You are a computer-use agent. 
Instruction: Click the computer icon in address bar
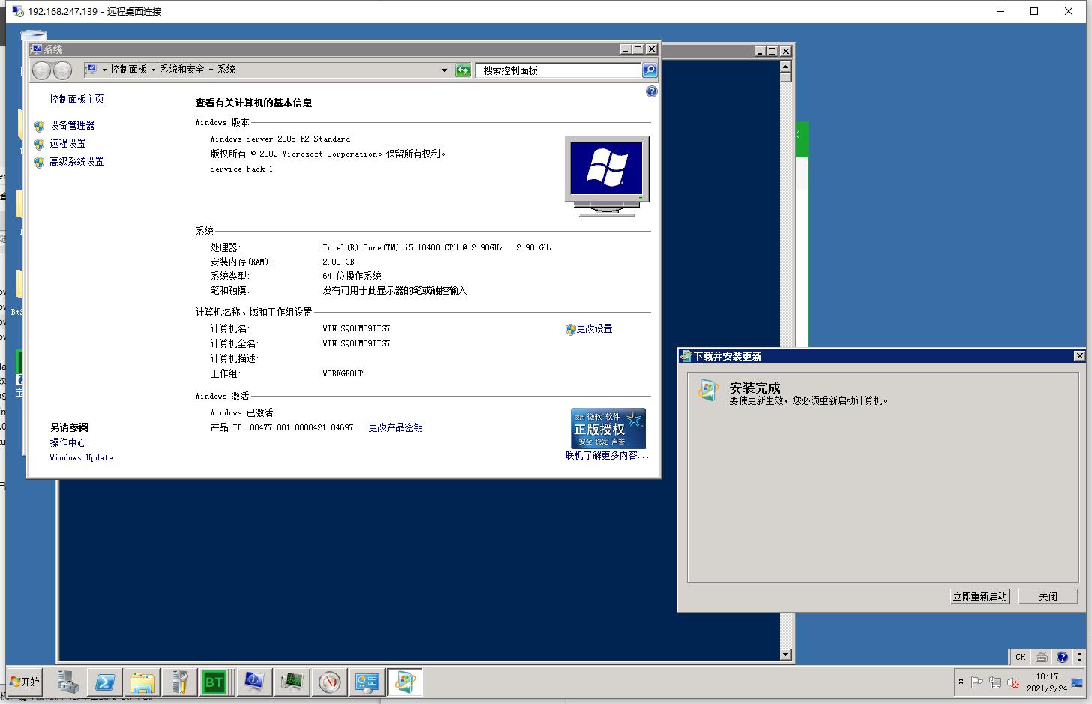pos(91,69)
